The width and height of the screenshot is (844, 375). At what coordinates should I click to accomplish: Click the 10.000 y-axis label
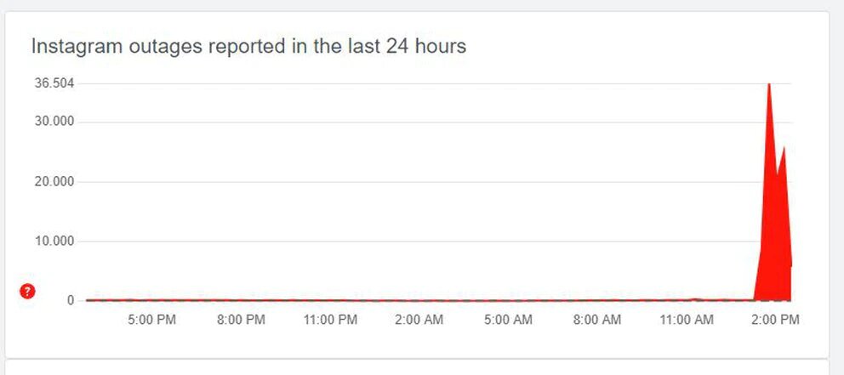tap(52, 241)
